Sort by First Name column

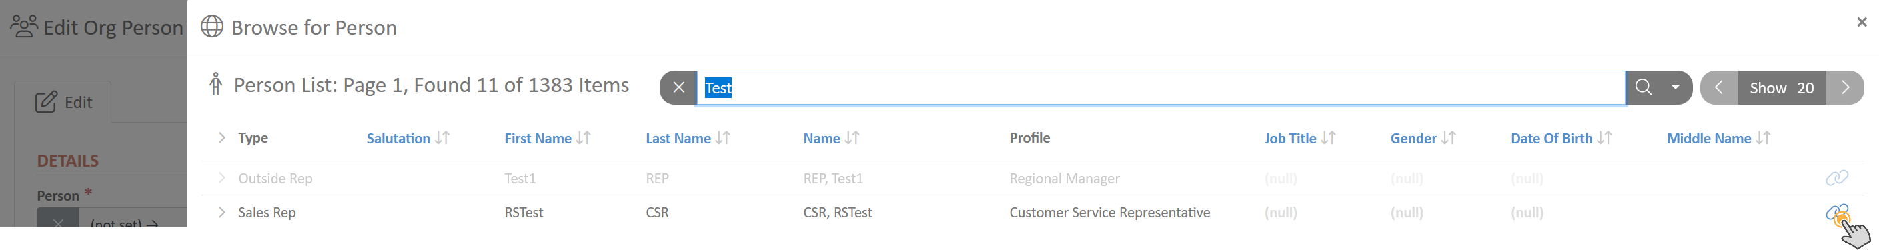click(x=547, y=138)
